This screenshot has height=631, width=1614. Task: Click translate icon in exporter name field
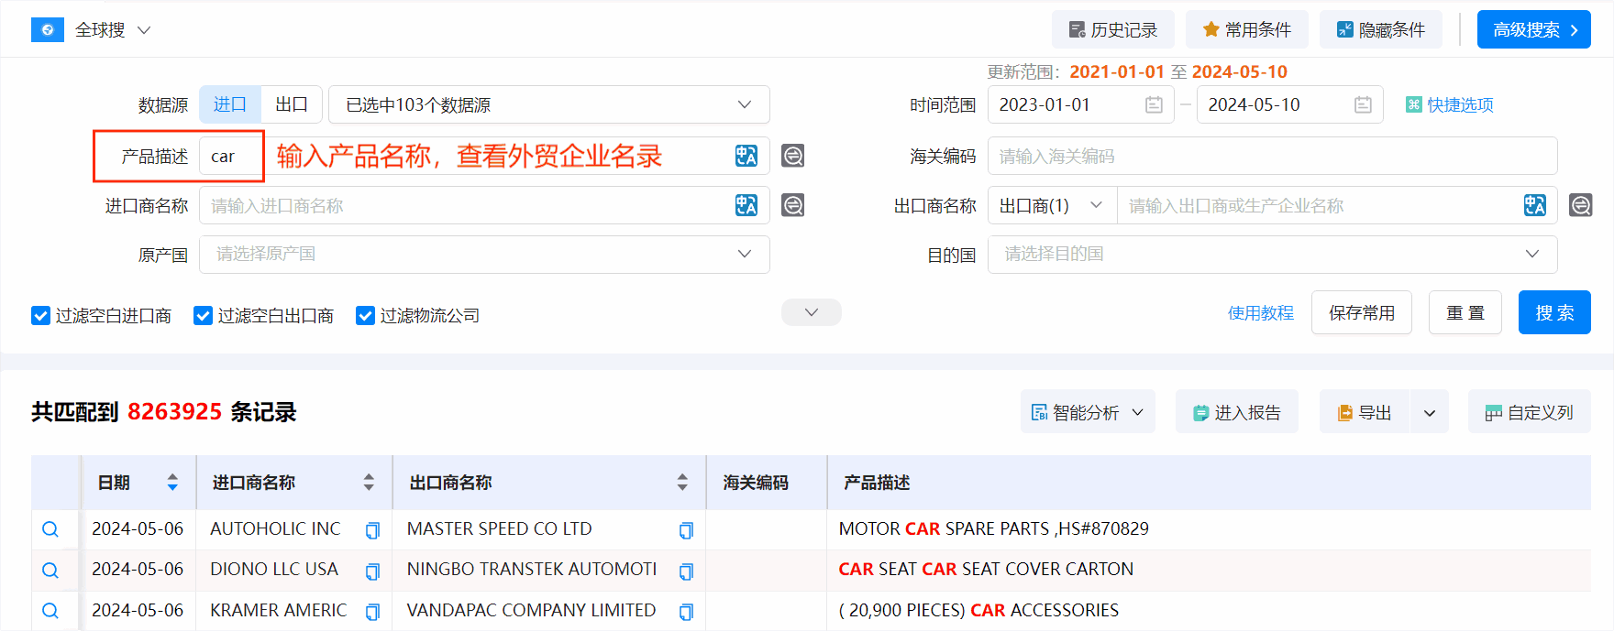[x=1534, y=205]
